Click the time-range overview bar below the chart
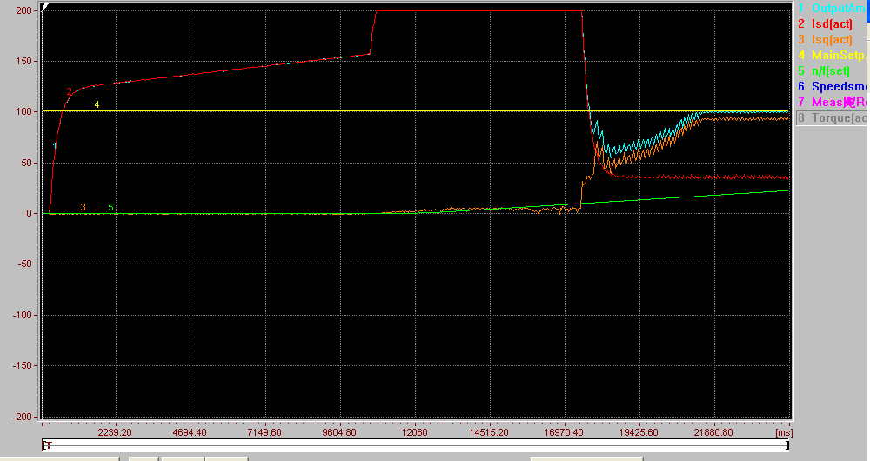 [415, 445]
